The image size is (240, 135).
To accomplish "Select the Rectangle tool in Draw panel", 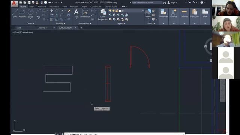I will tap(44, 11).
